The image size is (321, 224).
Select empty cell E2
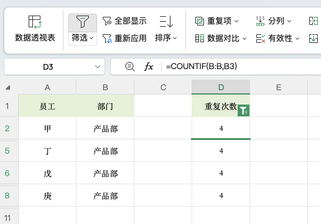[x=279, y=128]
